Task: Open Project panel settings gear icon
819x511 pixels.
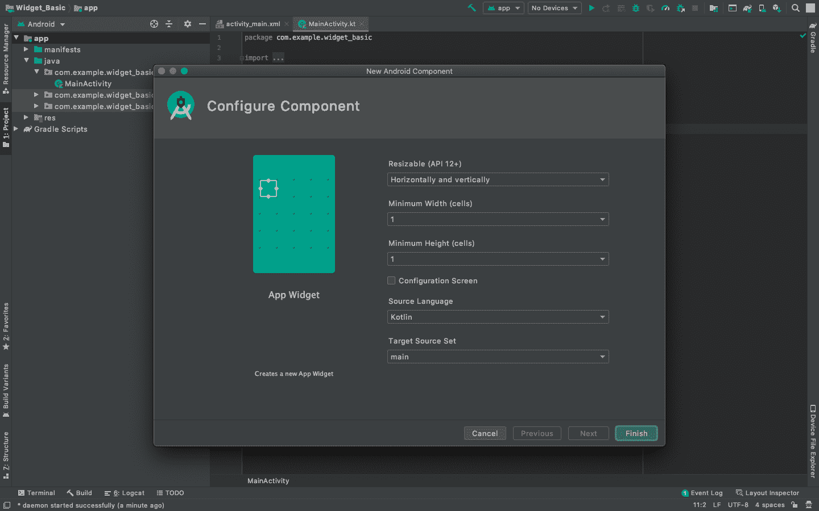Action: coord(188,24)
